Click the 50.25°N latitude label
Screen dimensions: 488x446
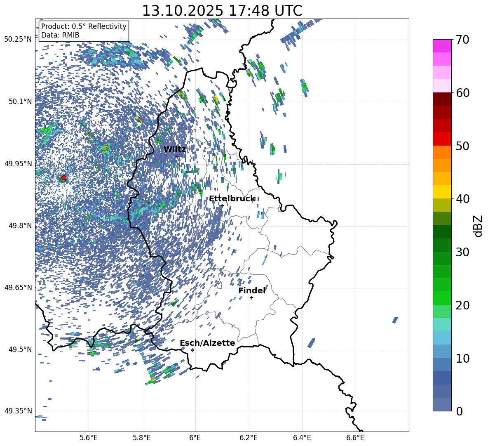[x=18, y=40]
